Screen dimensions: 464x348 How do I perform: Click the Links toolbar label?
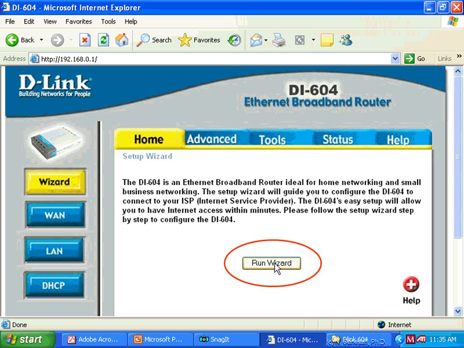[x=445, y=58]
